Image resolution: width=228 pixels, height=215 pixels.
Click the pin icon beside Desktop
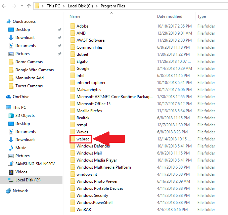(60, 30)
